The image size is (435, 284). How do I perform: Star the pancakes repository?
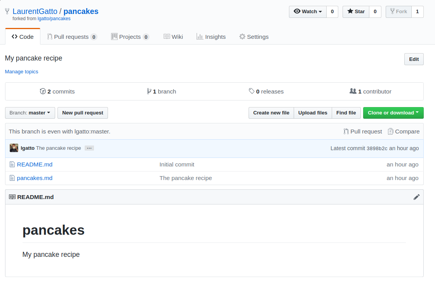point(355,12)
